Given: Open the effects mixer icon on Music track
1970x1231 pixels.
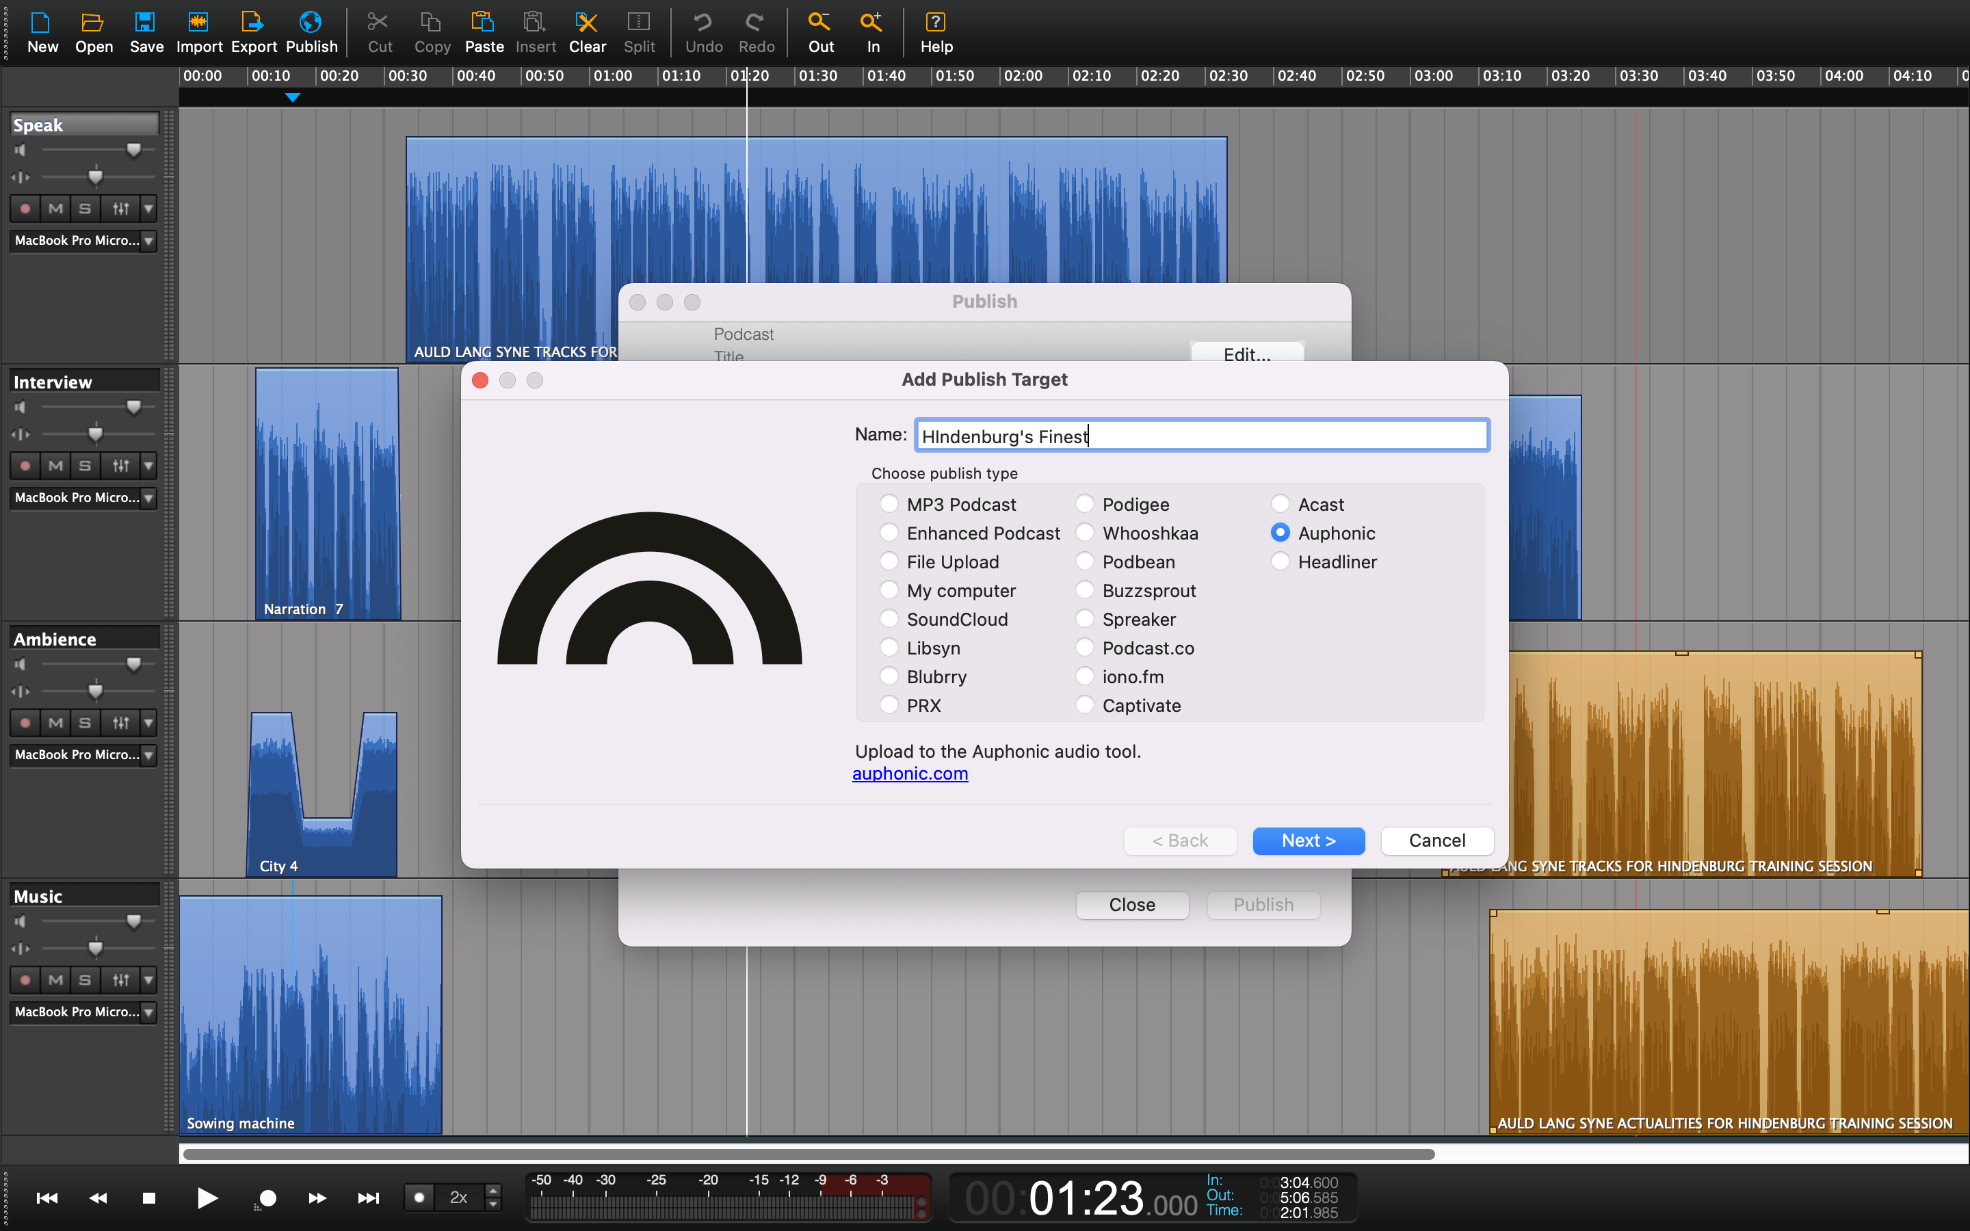Looking at the screenshot, I should point(120,979).
